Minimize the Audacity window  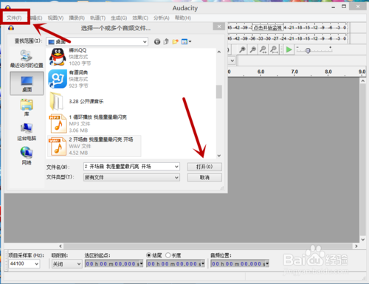(x=334, y=7)
